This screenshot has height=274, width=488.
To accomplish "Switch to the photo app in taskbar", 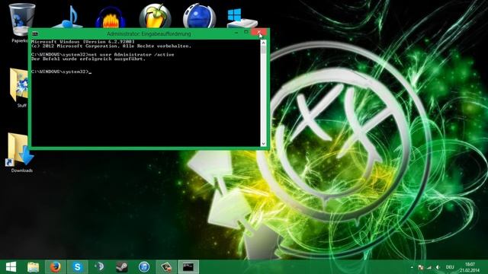I will tap(166, 267).
